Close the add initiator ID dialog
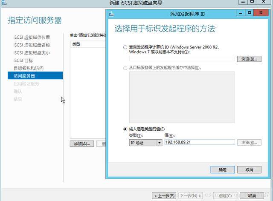The height and width of the screenshot is (201, 273). pyautogui.click(x=261, y=13)
